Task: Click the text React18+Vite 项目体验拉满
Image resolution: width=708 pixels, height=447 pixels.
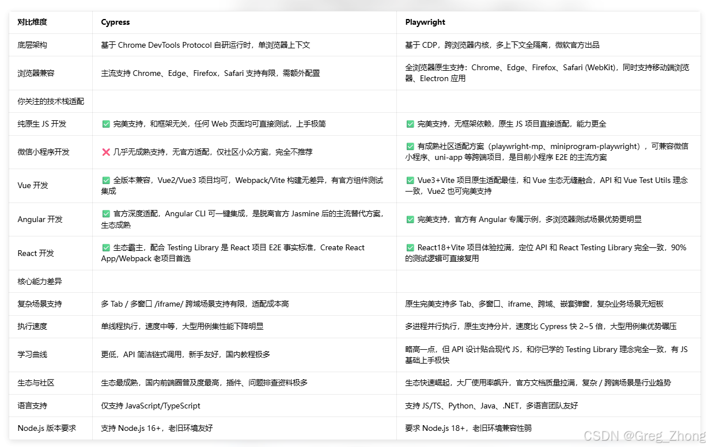Action: tap(468, 247)
